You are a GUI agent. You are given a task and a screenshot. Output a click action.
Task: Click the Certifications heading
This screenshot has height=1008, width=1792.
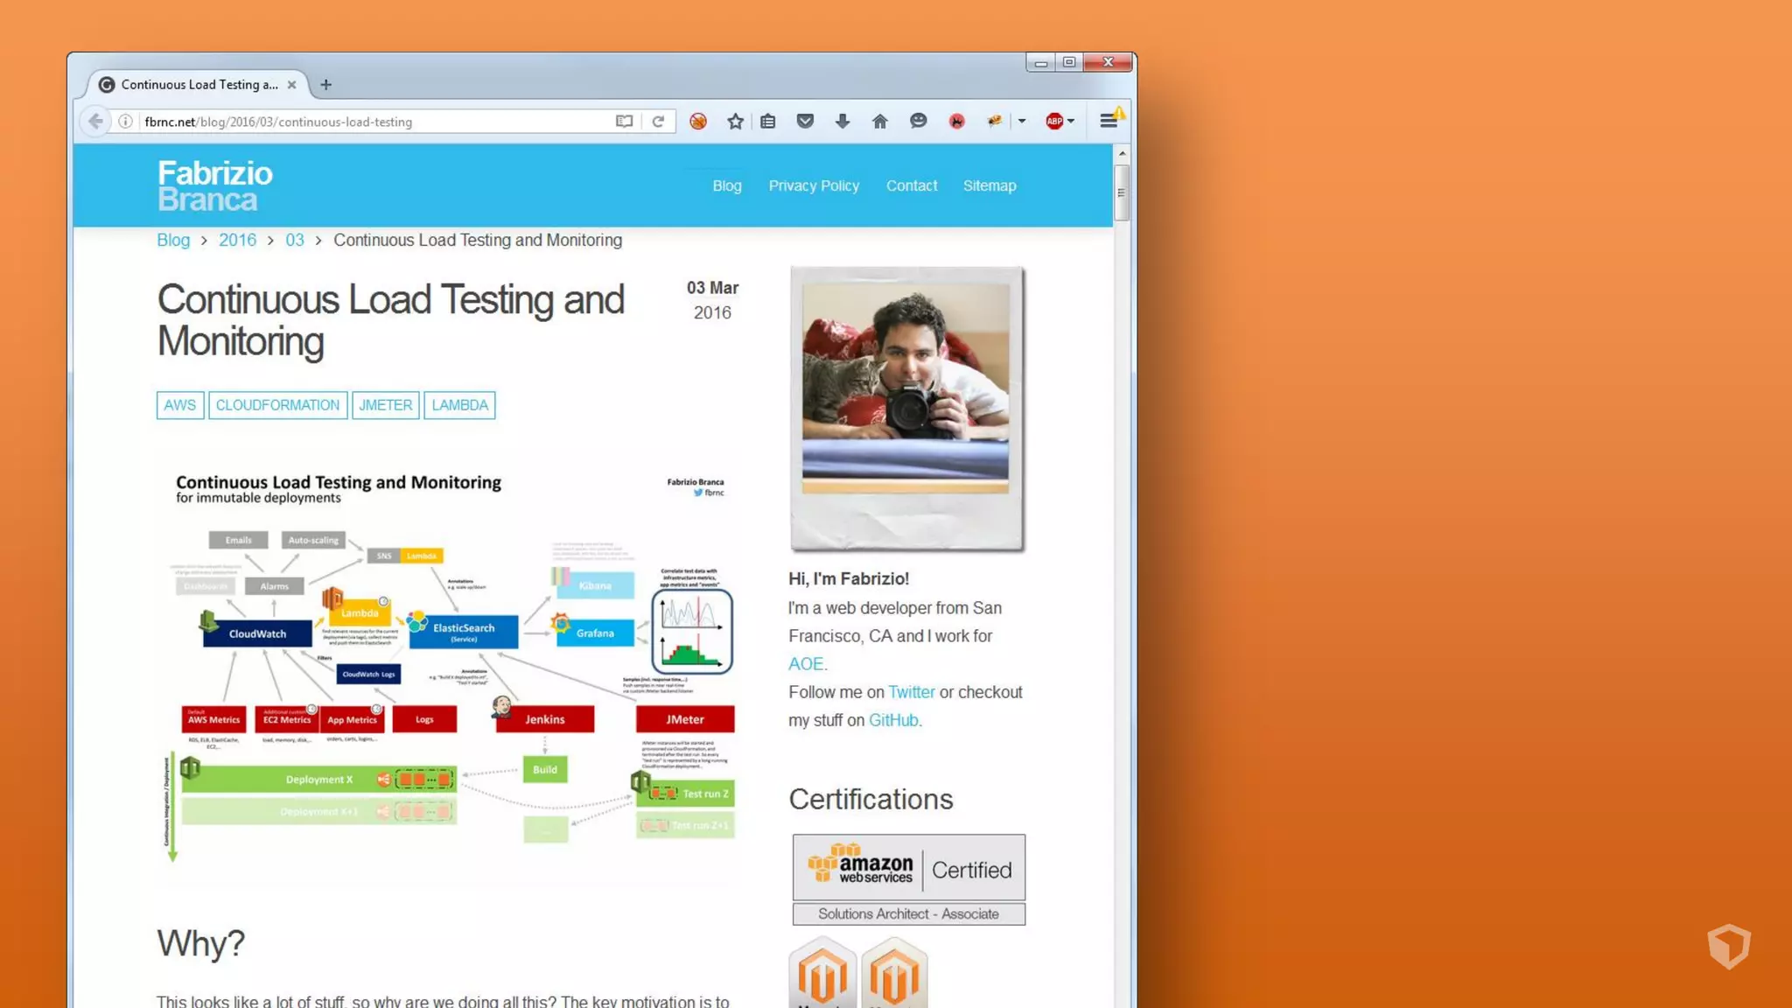[871, 799]
